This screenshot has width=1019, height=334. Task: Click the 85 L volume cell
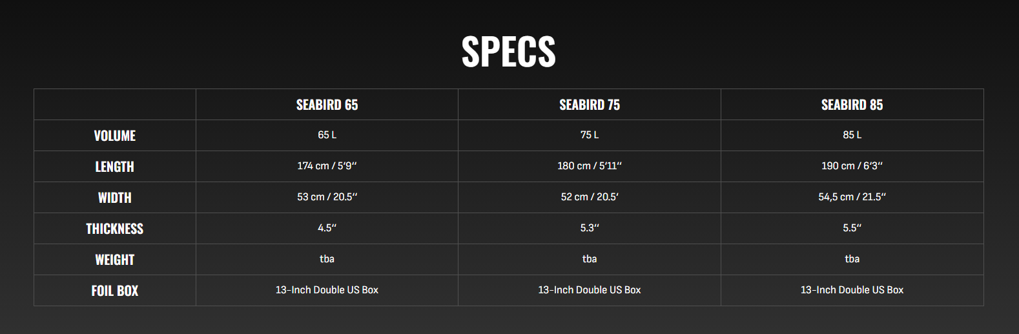852,135
